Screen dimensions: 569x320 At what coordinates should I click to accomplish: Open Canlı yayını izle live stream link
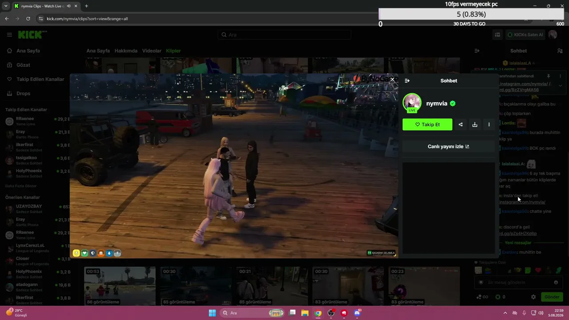pyautogui.click(x=449, y=146)
